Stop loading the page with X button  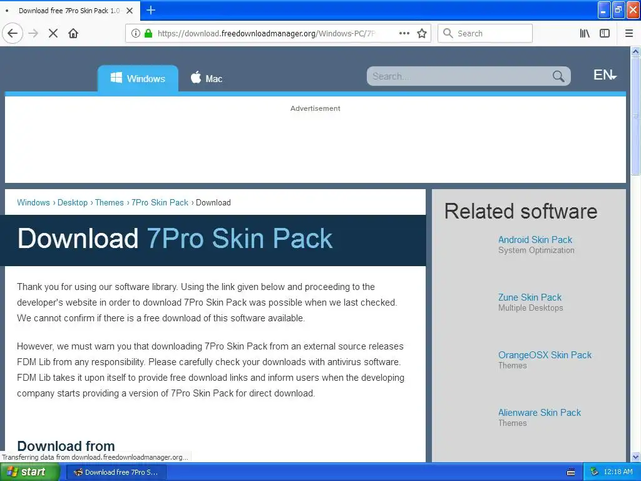click(53, 33)
